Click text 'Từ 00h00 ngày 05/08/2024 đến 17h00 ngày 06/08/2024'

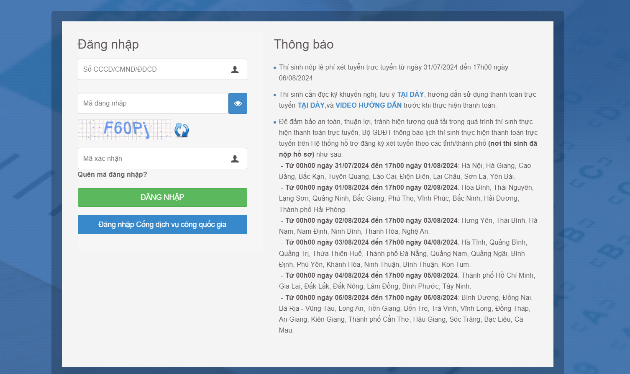click(371, 297)
